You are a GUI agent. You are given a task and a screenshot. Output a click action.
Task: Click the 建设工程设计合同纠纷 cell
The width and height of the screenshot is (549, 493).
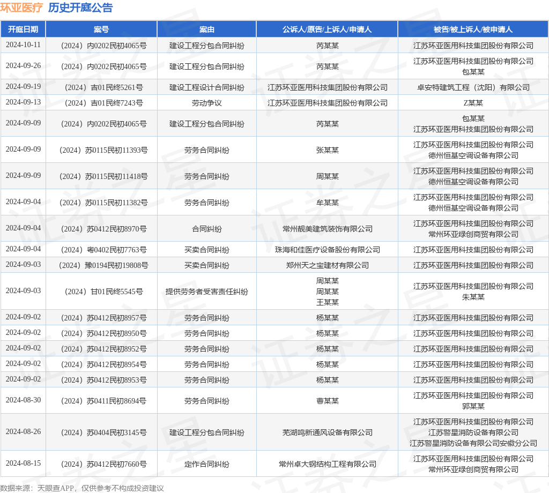(x=206, y=87)
